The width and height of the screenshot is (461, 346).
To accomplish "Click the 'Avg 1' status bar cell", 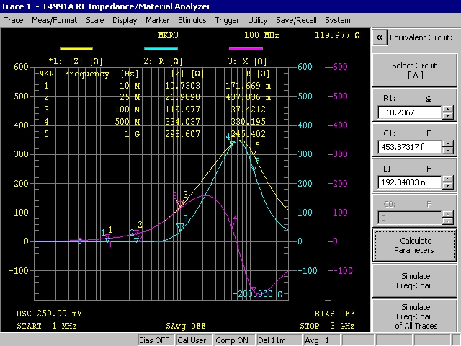I will pos(322,340).
